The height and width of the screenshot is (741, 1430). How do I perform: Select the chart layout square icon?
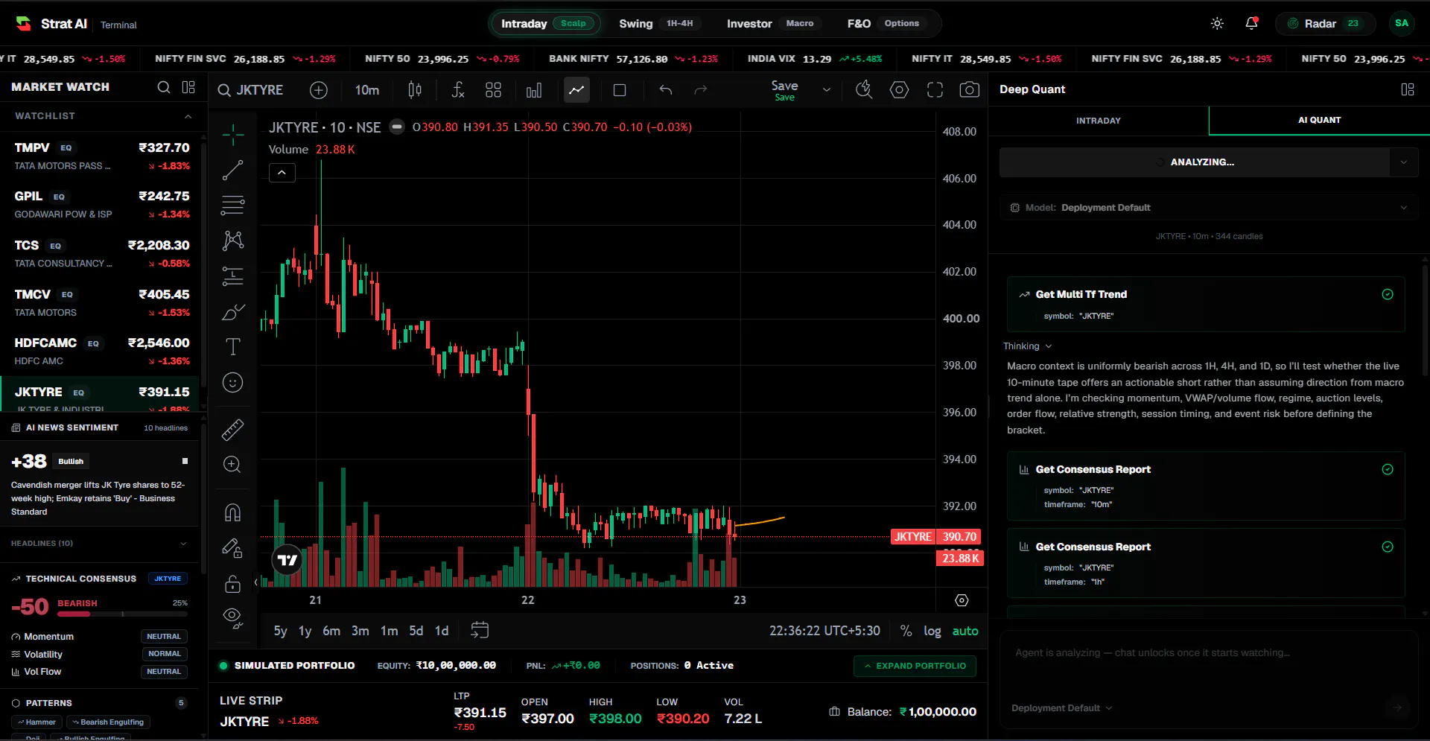pos(620,90)
